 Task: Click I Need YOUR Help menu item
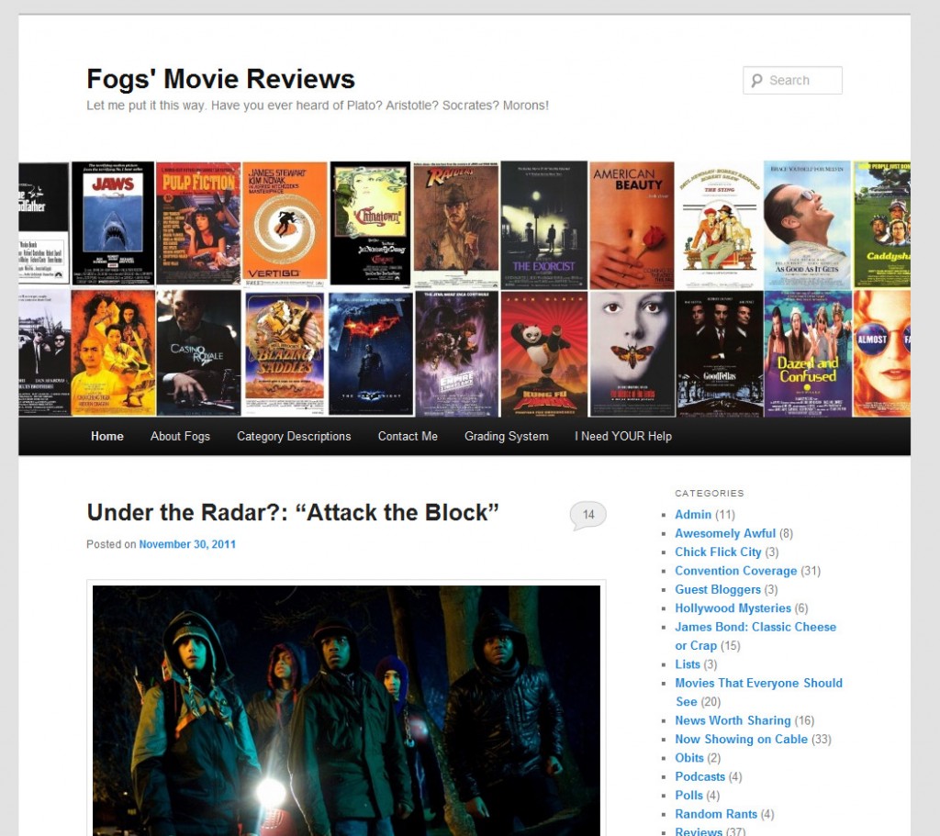(x=623, y=436)
